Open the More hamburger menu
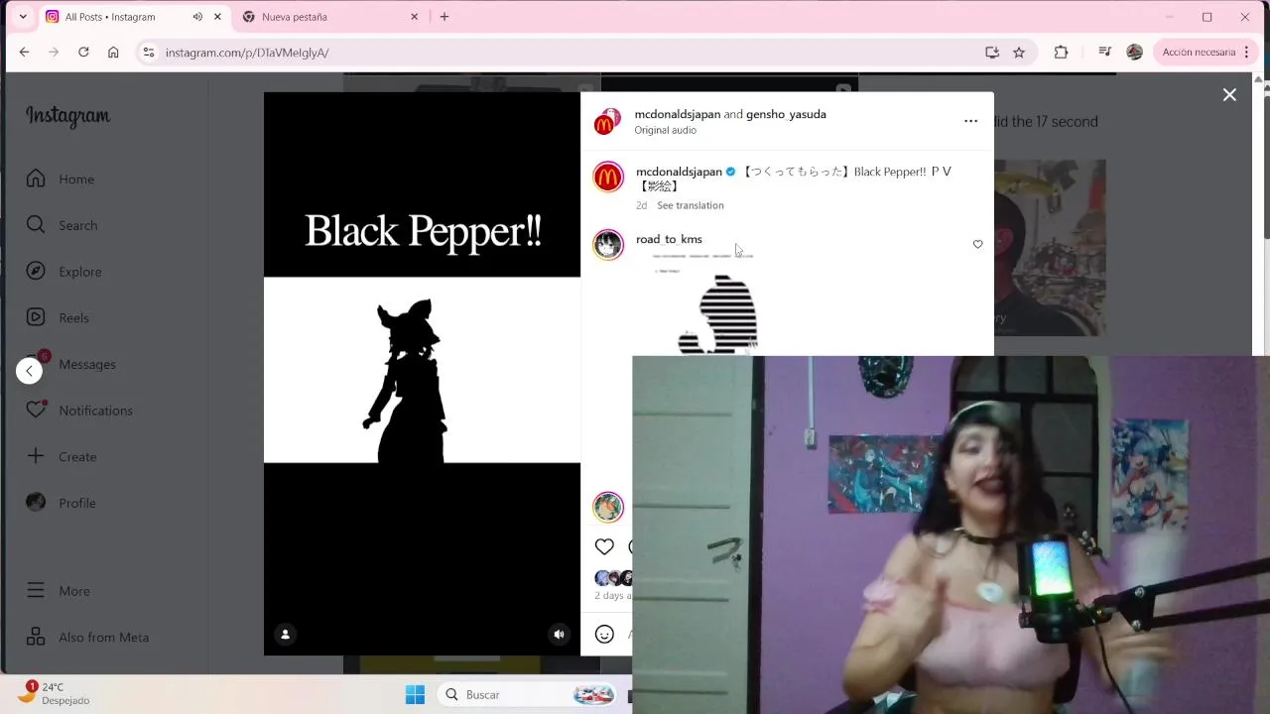 (58, 591)
